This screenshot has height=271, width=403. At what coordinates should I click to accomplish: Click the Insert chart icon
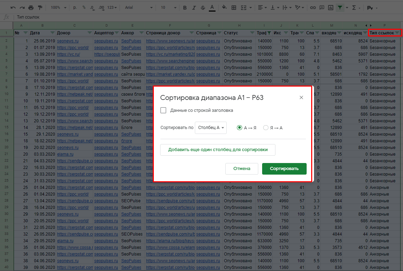click(x=331, y=8)
